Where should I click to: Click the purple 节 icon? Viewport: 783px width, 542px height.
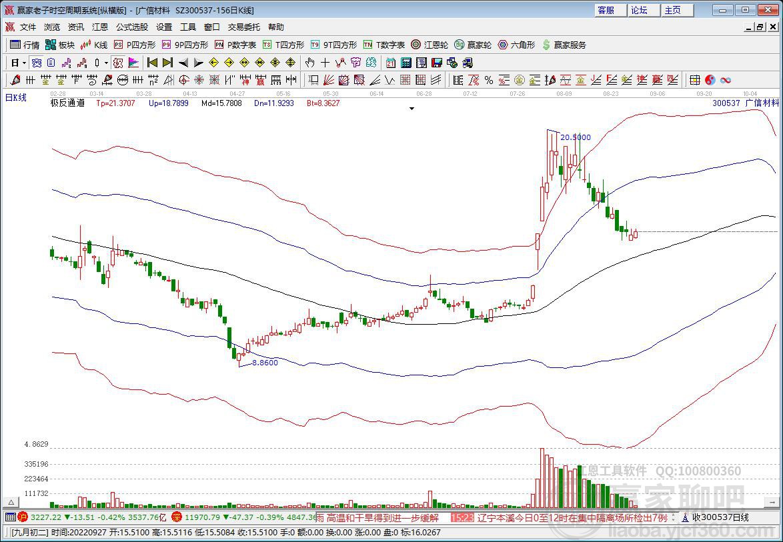pos(355,63)
